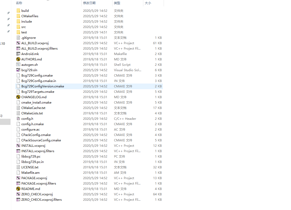Click the 名称 column header
Viewport: 291px width, 210px height.
19,3
